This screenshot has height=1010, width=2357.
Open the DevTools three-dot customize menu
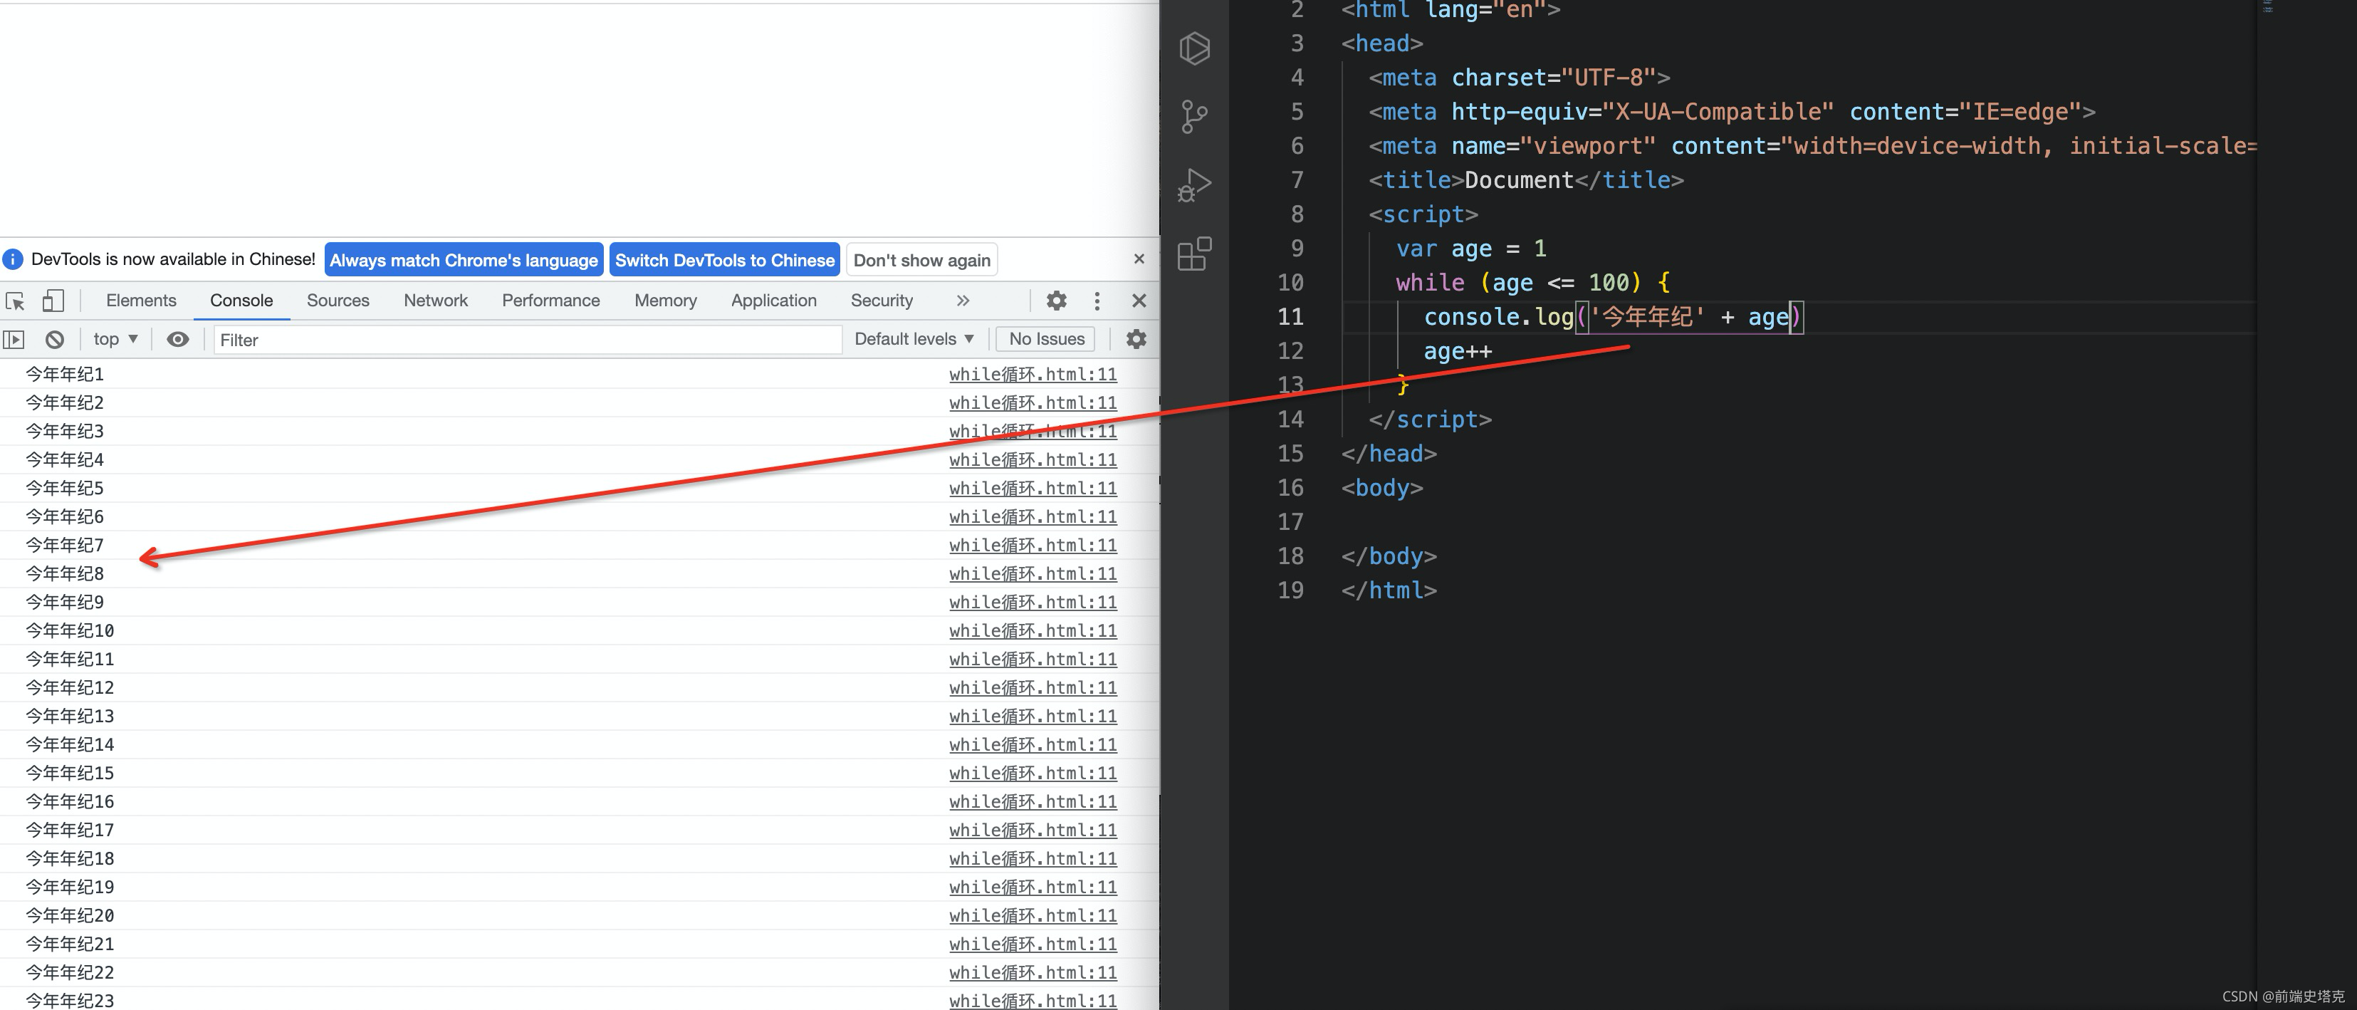click(1097, 300)
